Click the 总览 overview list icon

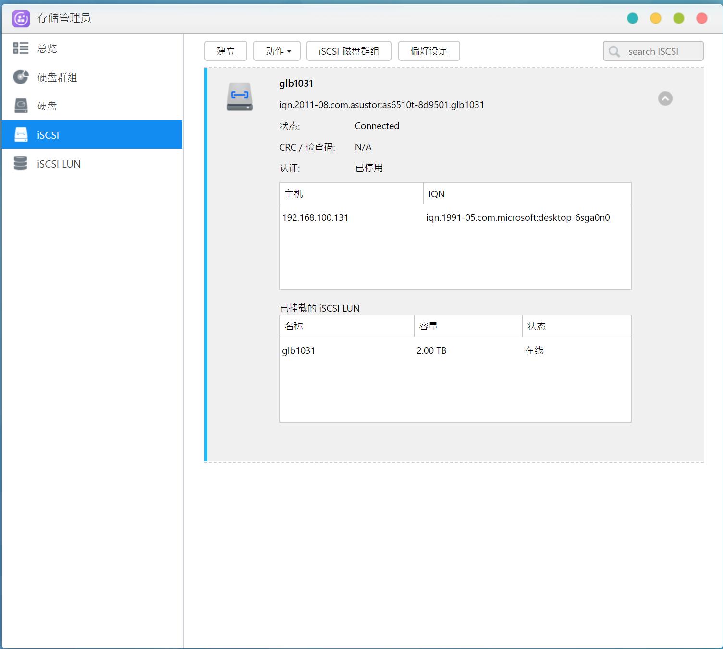click(x=21, y=48)
